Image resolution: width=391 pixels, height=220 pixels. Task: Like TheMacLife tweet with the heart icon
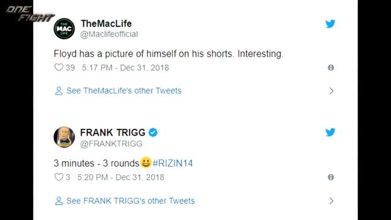point(59,67)
